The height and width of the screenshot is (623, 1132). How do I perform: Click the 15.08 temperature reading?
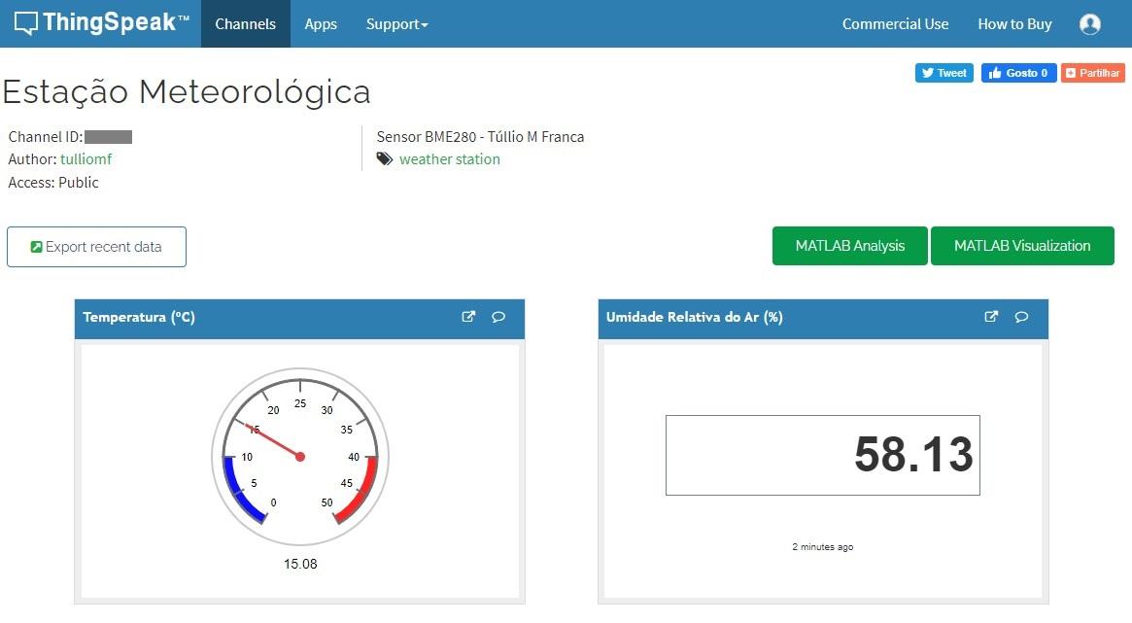(x=300, y=564)
